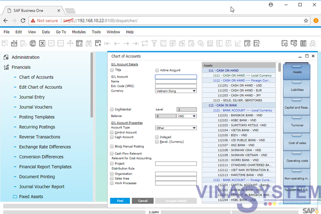Select the Title radio button
The height and width of the screenshot is (214, 321).
[112, 70]
